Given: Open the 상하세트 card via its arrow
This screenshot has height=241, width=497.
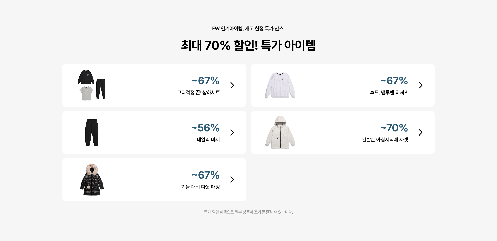Looking at the screenshot, I should coord(232,85).
